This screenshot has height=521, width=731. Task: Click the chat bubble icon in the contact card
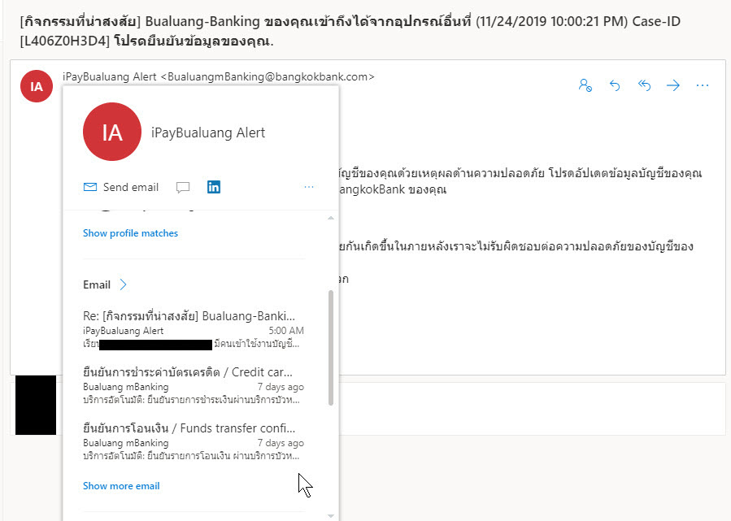(x=183, y=187)
